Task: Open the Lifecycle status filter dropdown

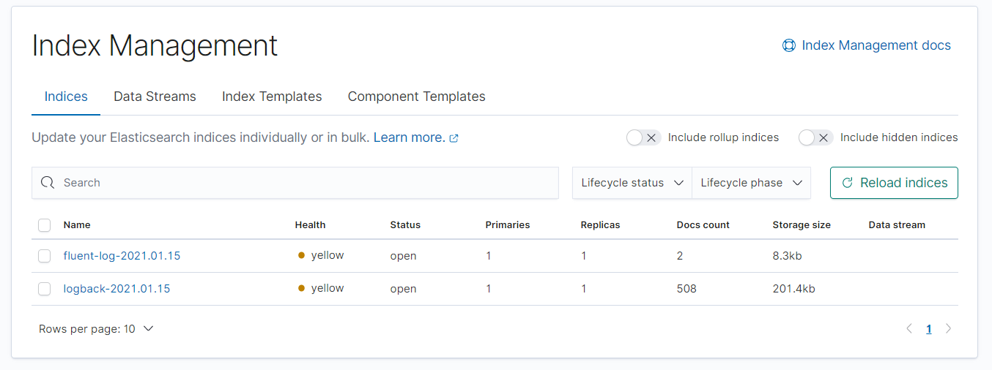Action: point(632,183)
